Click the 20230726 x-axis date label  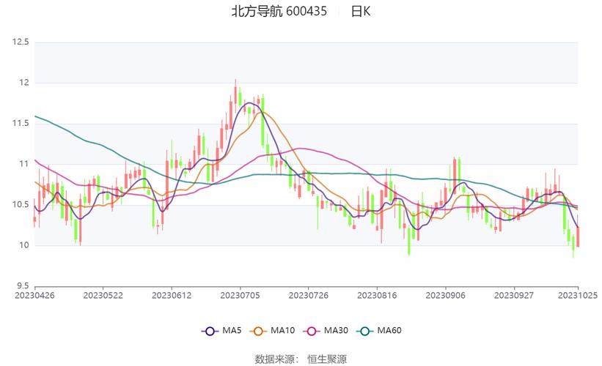click(x=308, y=296)
